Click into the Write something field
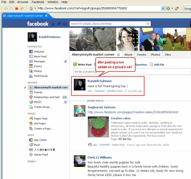191x179 pixels. (132, 72)
